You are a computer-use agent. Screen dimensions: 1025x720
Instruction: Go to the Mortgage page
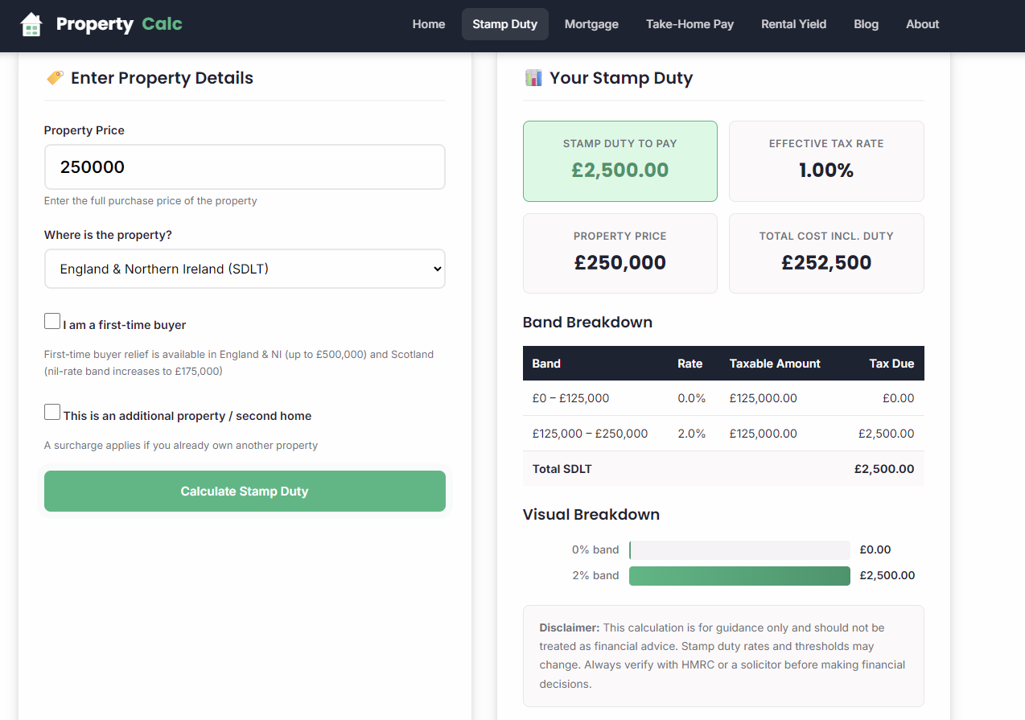point(591,24)
